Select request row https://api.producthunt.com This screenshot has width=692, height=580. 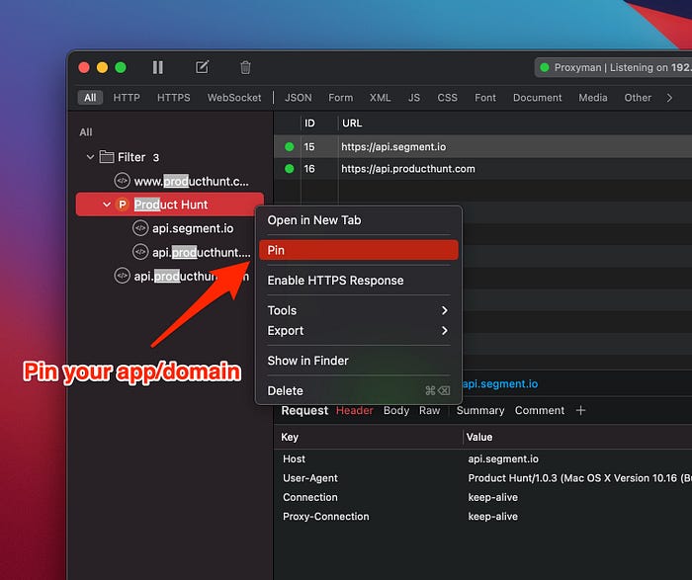pyautogui.click(x=482, y=169)
